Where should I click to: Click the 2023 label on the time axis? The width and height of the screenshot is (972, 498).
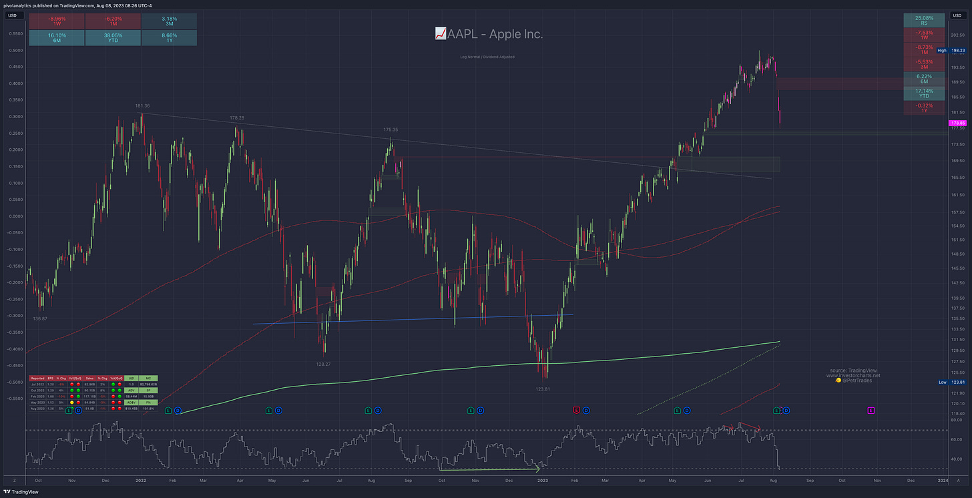point(543,480)
